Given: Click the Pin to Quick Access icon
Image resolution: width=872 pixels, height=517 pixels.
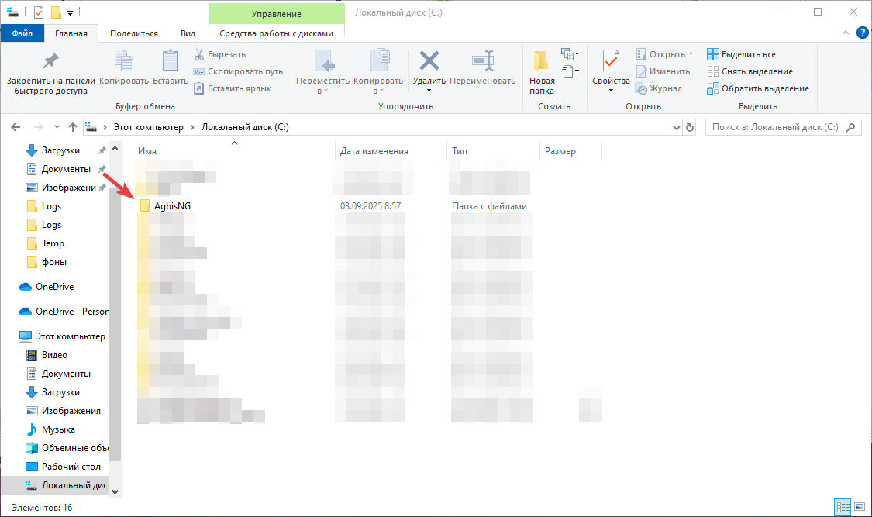Looking at the screenshot, I should point(50,60).
